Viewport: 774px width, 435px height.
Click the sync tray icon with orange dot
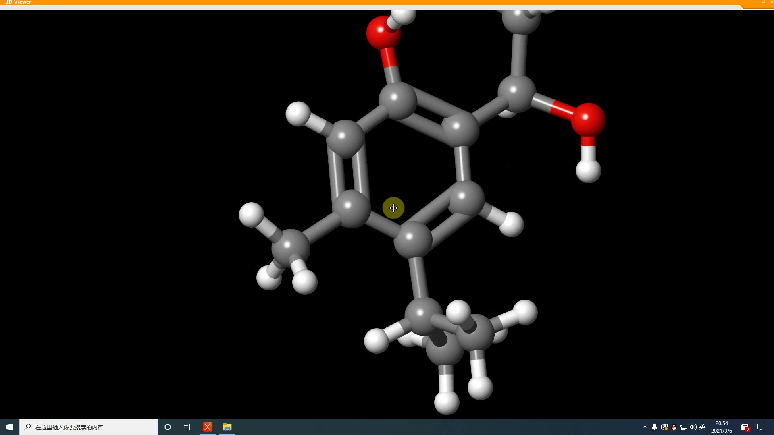pos(664,427)
